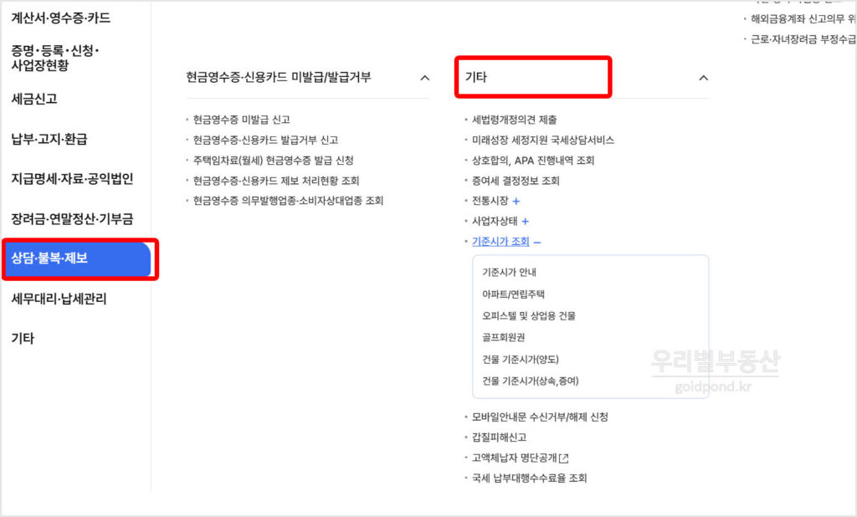Select 오피스텔 및 상업용 건물
This screenshot has width=857, height=517.
[529, 315]
